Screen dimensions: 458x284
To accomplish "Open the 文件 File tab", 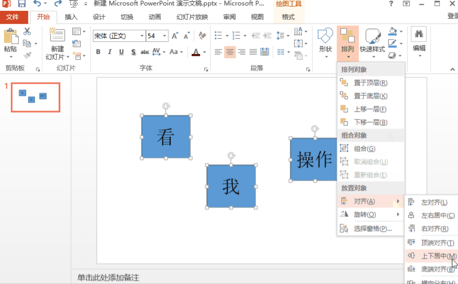I will click(x=13, y=17).
